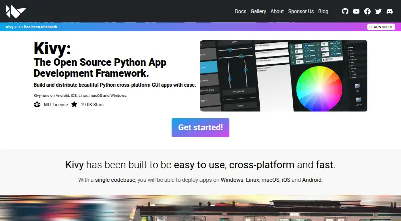Click the color wheel in showcase image

point(319,89)
